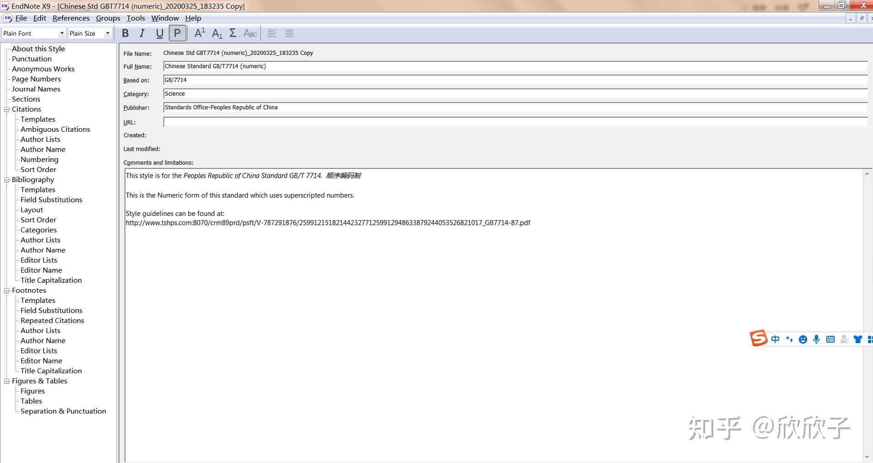This screenshot has width=873, height=463.
Task: Open the Window menu
Action: [165, 18]
